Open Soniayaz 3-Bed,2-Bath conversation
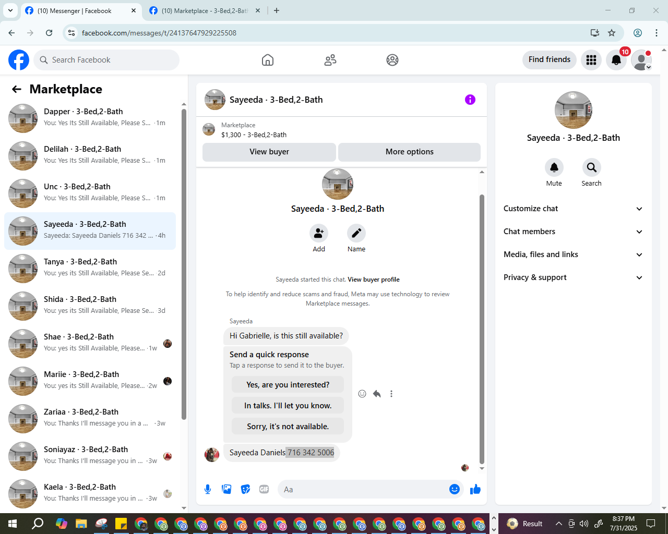The height and width of the screenshot is (534, 668). (x=90, y=456)
